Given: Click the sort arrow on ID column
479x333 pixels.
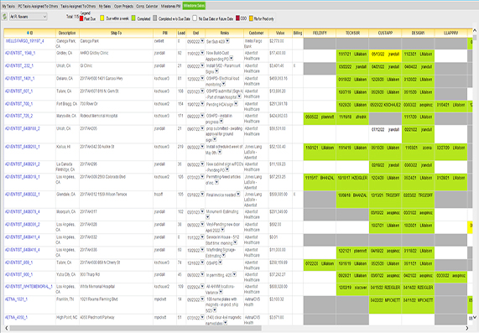Looking at the screenshot, I should click(x=28, y=33).
